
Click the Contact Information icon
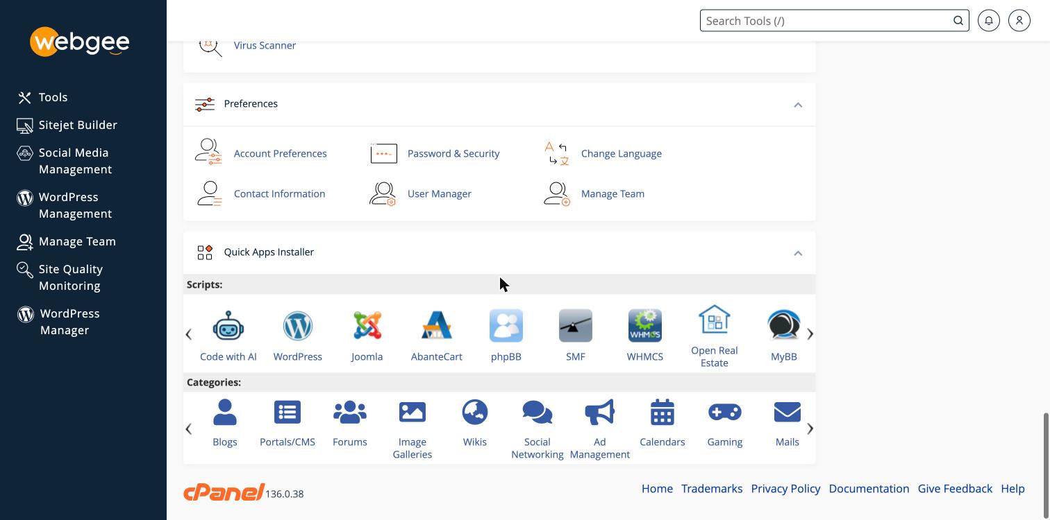pyautogui.click(x=208, y=193)
